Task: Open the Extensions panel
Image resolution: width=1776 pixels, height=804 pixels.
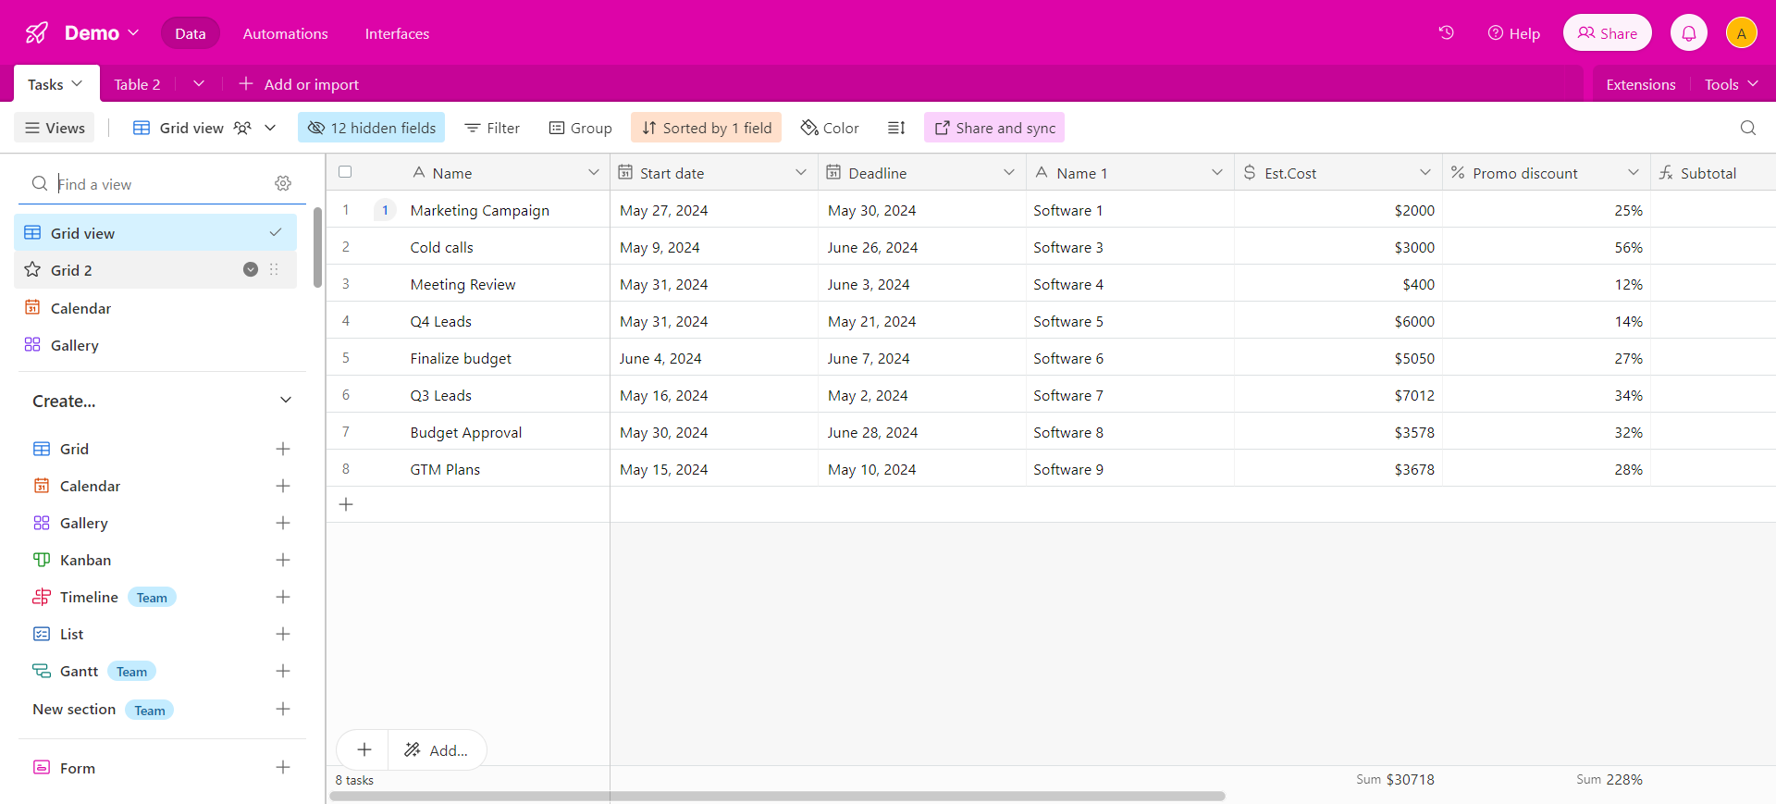Action: click(x=1640, y=84)
